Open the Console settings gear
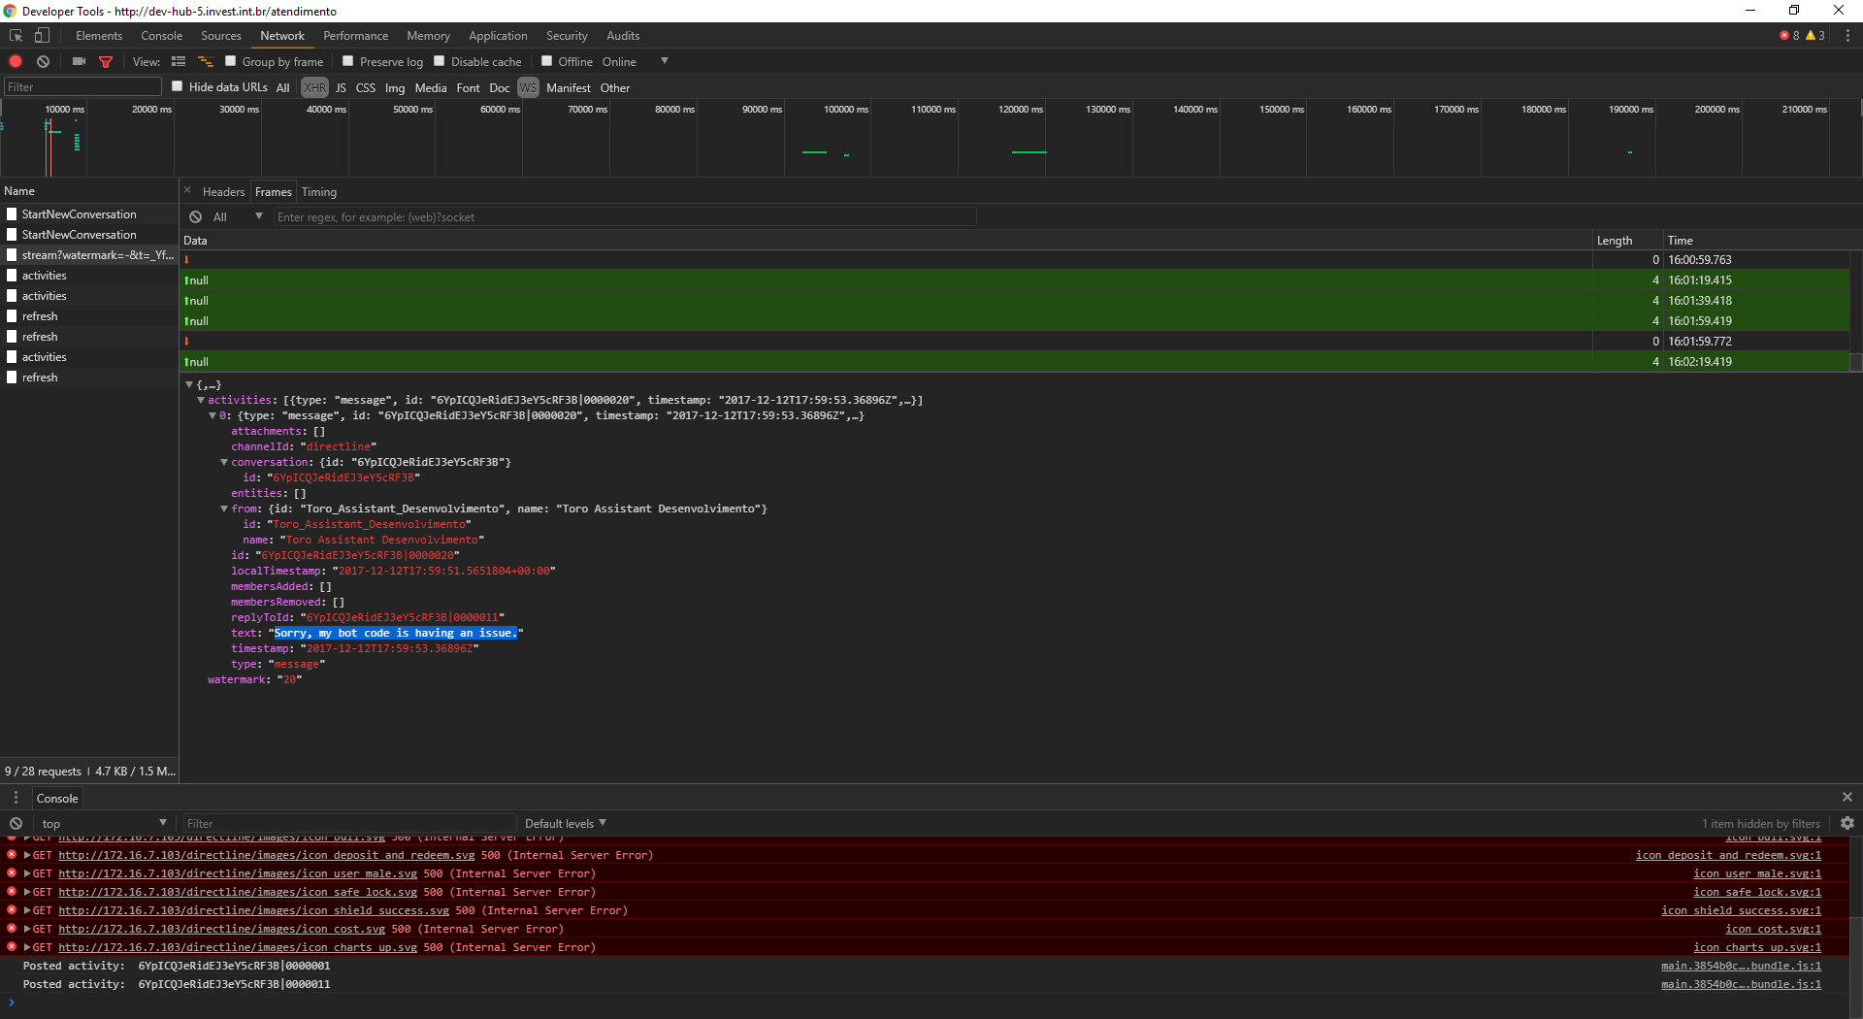The image size is (1863, 1019). point(1847,823)
